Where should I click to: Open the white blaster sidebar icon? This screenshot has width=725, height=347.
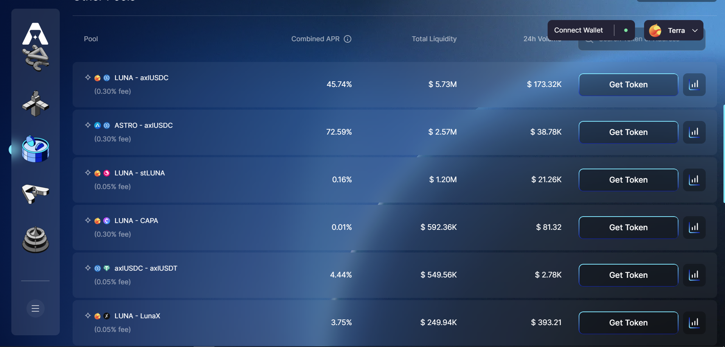click(36, 194)
